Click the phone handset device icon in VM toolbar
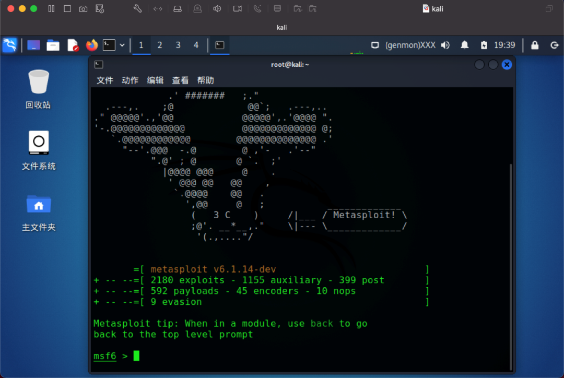The width and height of the screenshot is (564, 378). pyautogui.click(x=257, y=9)
